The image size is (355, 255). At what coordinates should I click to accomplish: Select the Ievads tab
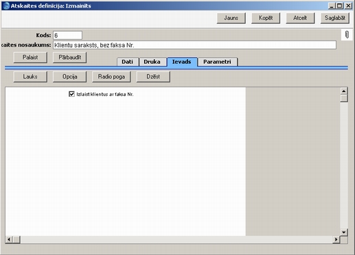[182, 62]
